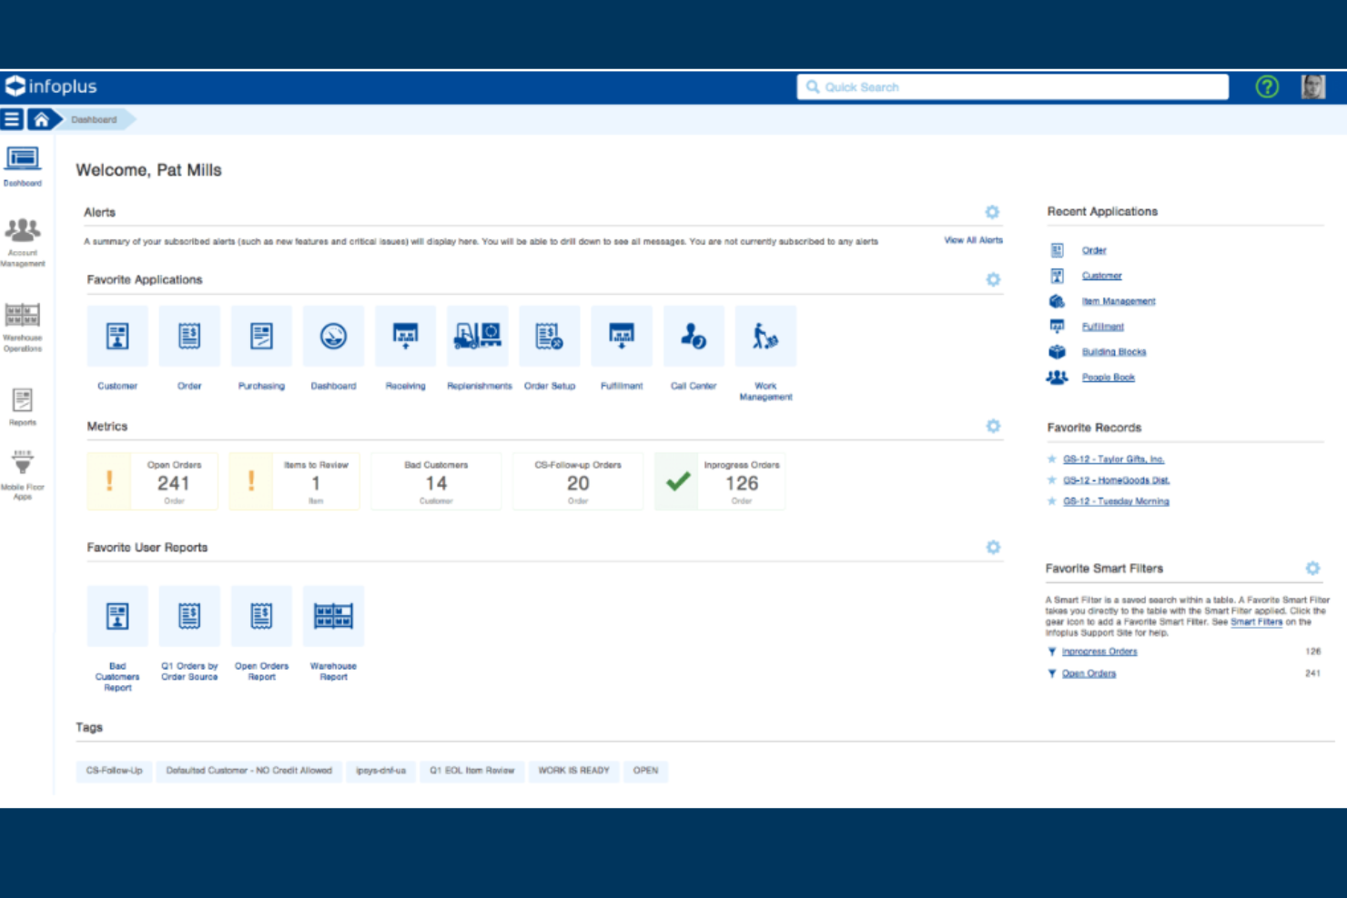This screenshot has width=1347, height=898.
Task: Launch the Order Setup favorite application
Action: pos(550,337)
